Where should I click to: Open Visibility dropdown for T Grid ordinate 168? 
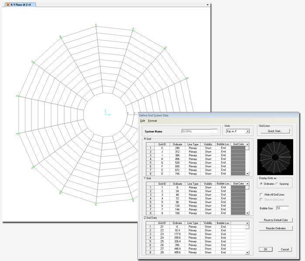click(208, 213)
